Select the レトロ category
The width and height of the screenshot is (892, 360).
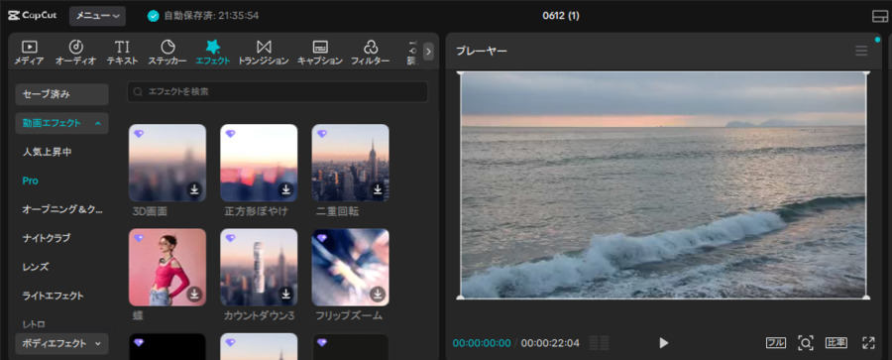pos(34,323)
